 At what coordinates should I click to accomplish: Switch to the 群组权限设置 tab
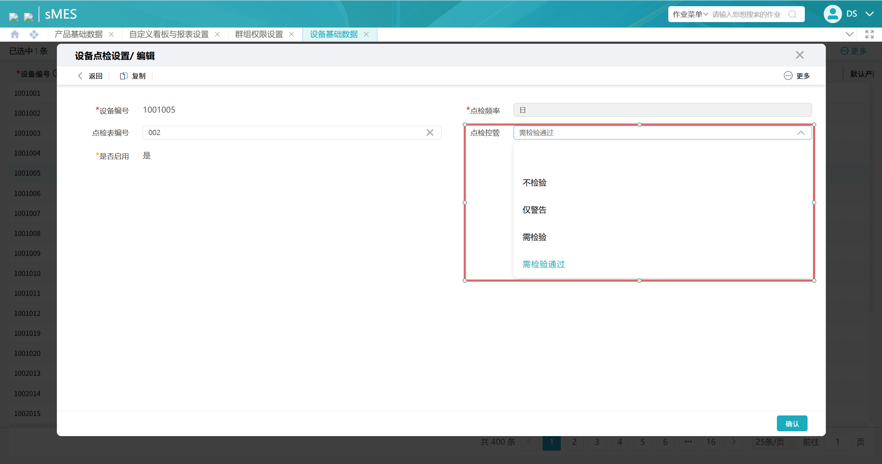259,34
